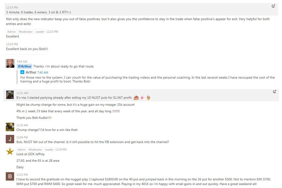Add reaction to the 12:14 PM message
This screenshot has height=188, width=282.
tap(274, 6)
